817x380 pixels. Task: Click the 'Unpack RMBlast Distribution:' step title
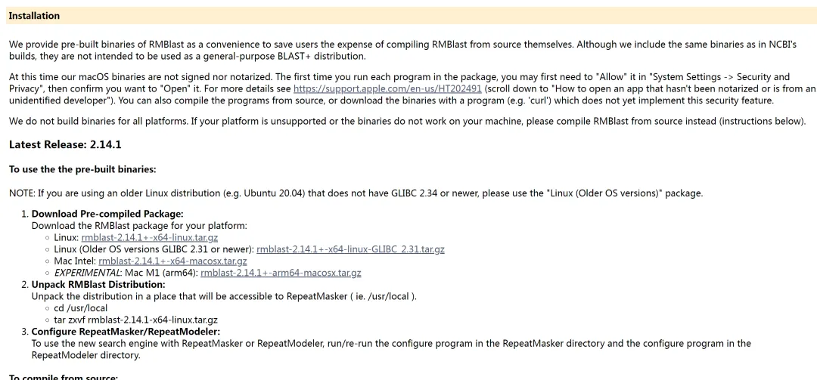click(98, 285)
